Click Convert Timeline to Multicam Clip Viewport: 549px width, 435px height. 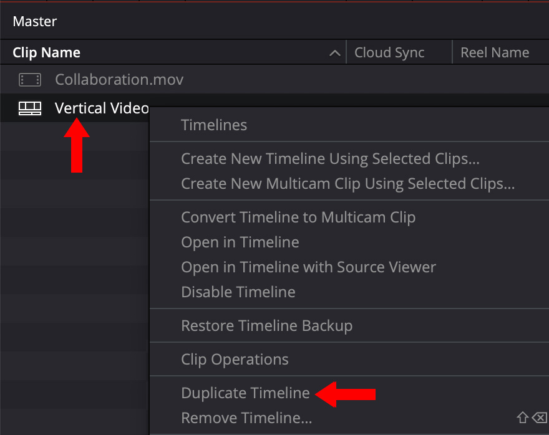point(298,217)
